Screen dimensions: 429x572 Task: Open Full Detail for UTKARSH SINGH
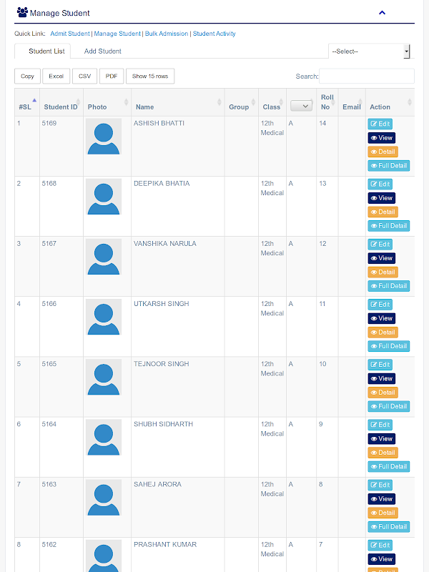tap(388, 346)
